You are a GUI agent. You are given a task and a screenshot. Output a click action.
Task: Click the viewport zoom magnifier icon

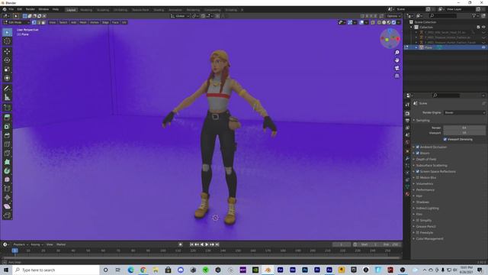(396, 53)
